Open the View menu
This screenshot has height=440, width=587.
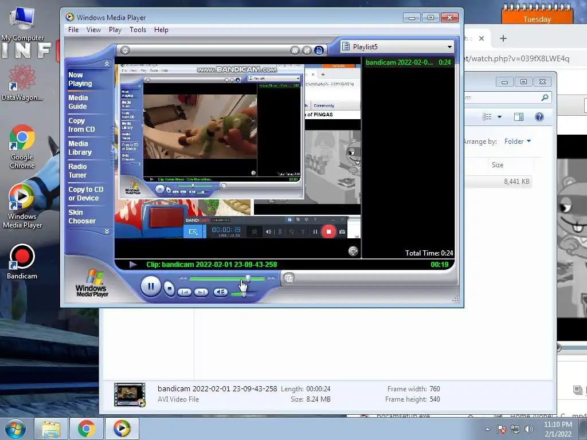(93, 30)
